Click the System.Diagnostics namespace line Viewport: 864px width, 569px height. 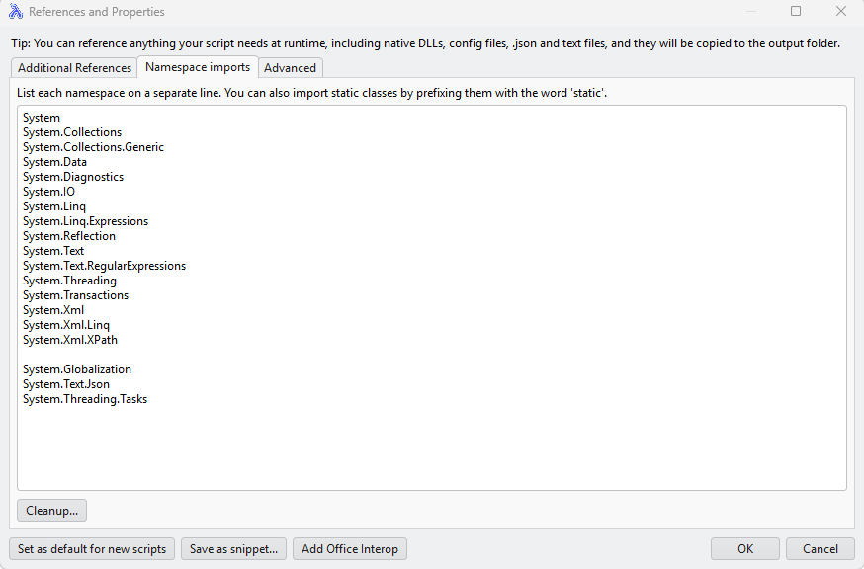(73, 177)
